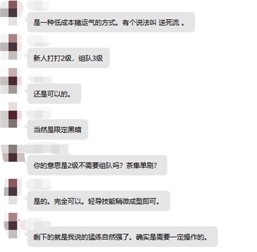Select the 还是可以的 chat bubble
This screenshot has height=252, width=257.
click(54, 94)
